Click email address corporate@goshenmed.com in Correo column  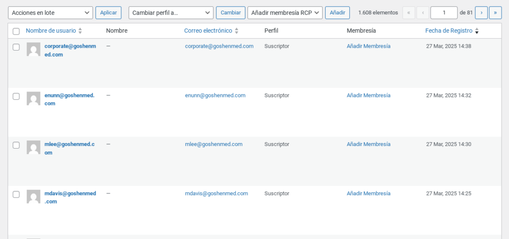pyautogui.click(x=219, y=46)
